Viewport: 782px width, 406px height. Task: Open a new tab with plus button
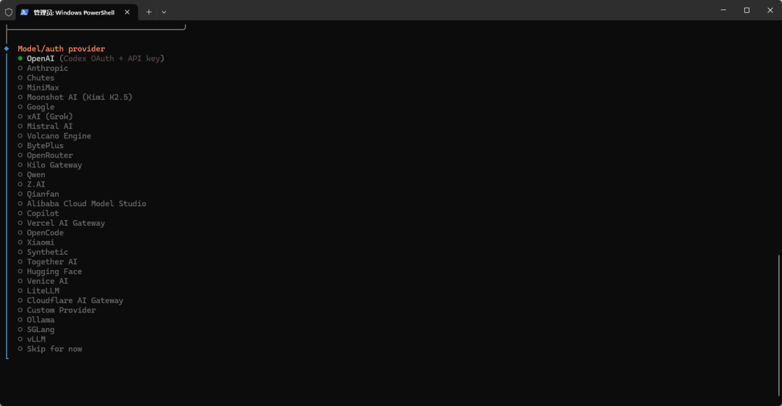148,12
